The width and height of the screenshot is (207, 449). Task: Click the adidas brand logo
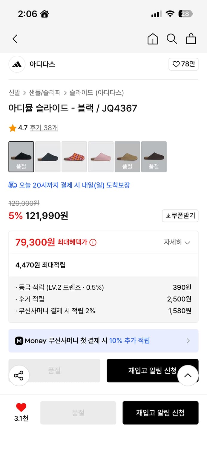pyautogui.click(x=17, y=64)
